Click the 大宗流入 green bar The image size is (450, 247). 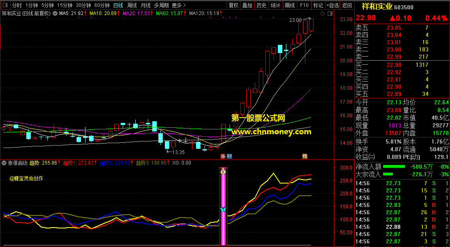coord(388,174)
